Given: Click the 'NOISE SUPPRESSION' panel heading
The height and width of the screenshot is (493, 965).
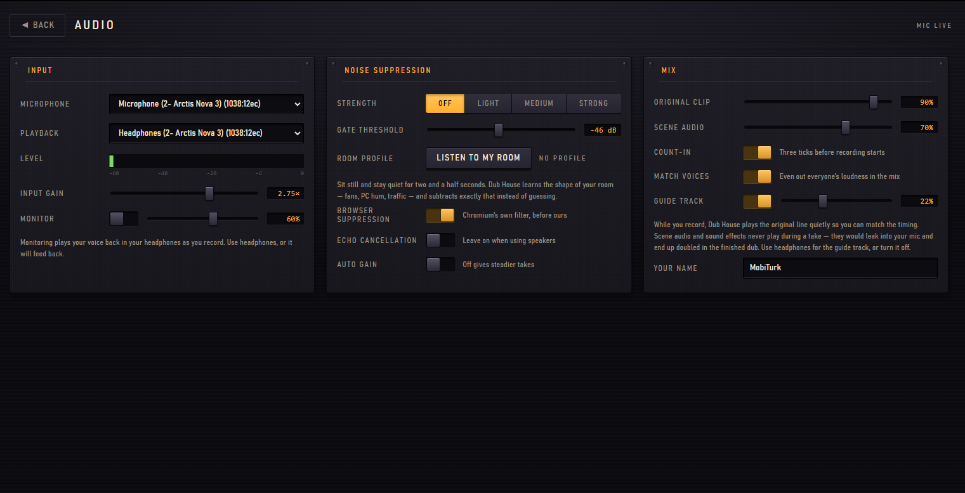Looking at the screenshot, I should pyautogui.click(x=388, y=70).
